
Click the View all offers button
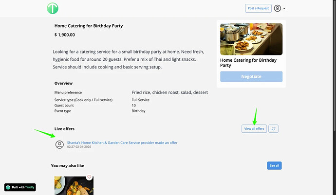[254, 129]
